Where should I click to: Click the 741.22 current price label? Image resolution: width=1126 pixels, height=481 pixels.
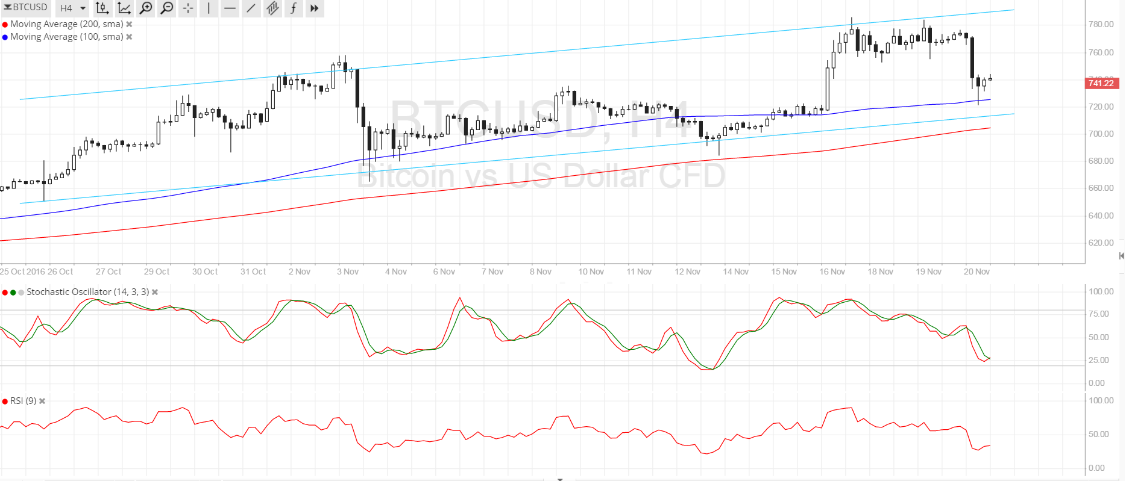pos(1102,83)
